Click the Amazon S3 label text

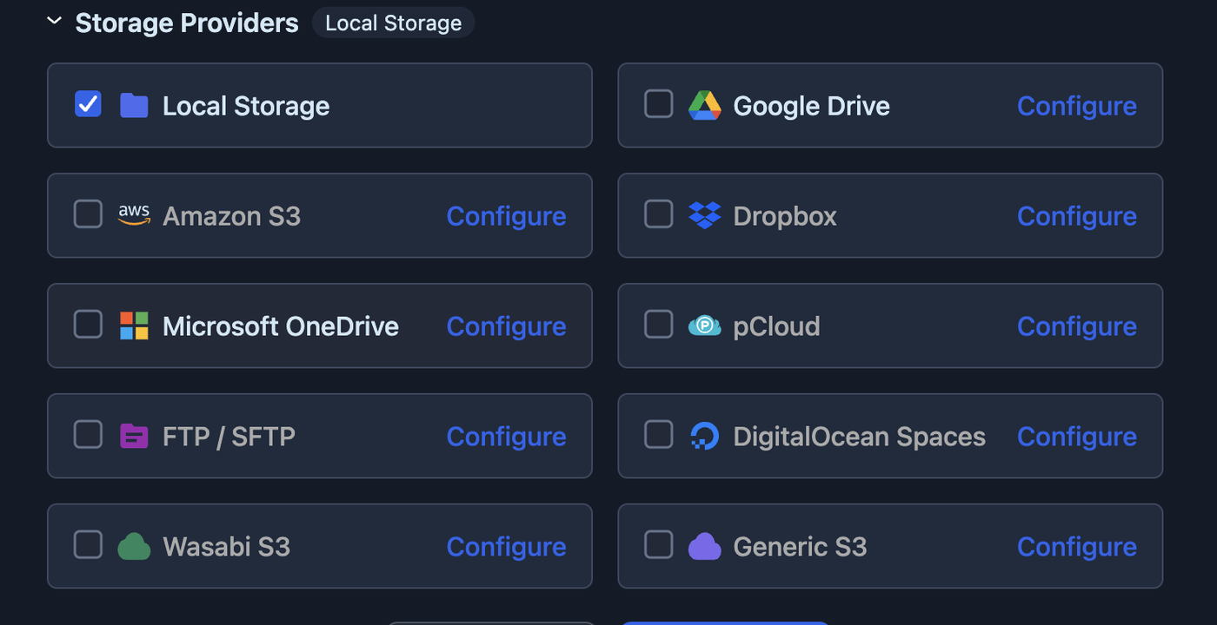231,216
